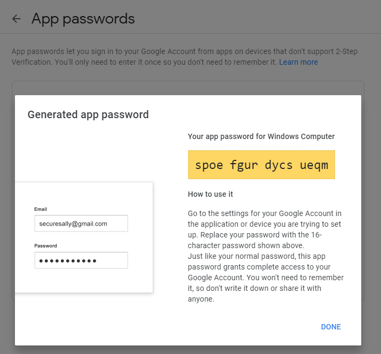Click the back arrow beside App passwords

[x=17, y=19]
